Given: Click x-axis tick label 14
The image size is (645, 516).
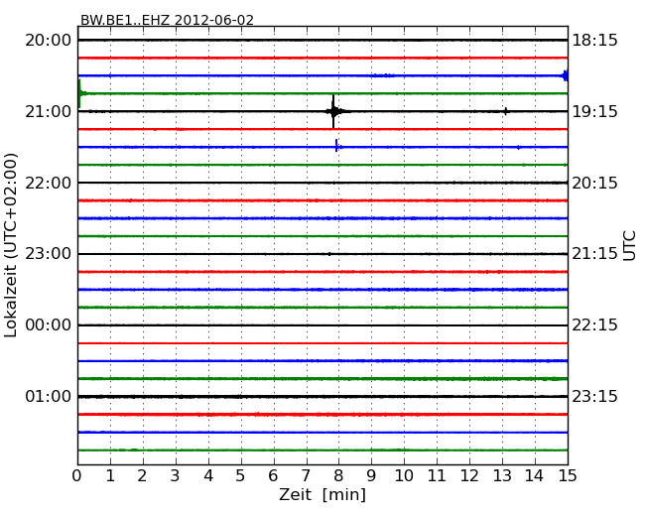Looking at the screenshot, I should [534, 476].
